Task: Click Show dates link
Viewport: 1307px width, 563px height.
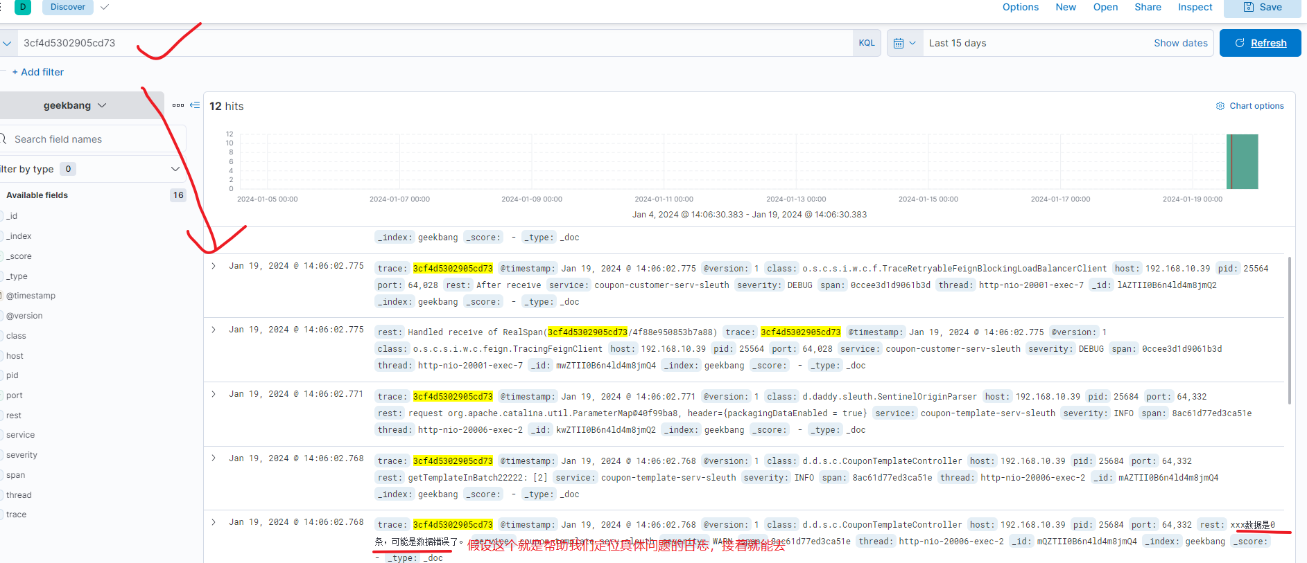Action: tap(1180, 43)
